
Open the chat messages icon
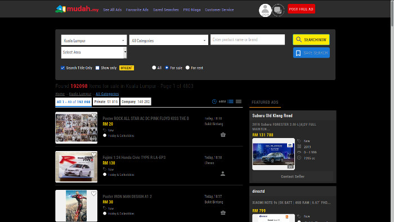click(x=278, y=10)
